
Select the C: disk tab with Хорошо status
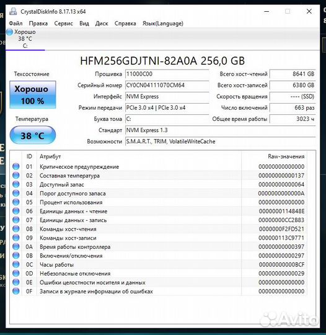[25, 39]
